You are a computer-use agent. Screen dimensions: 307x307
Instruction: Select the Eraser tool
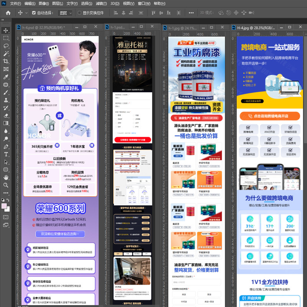coord(6,116)
